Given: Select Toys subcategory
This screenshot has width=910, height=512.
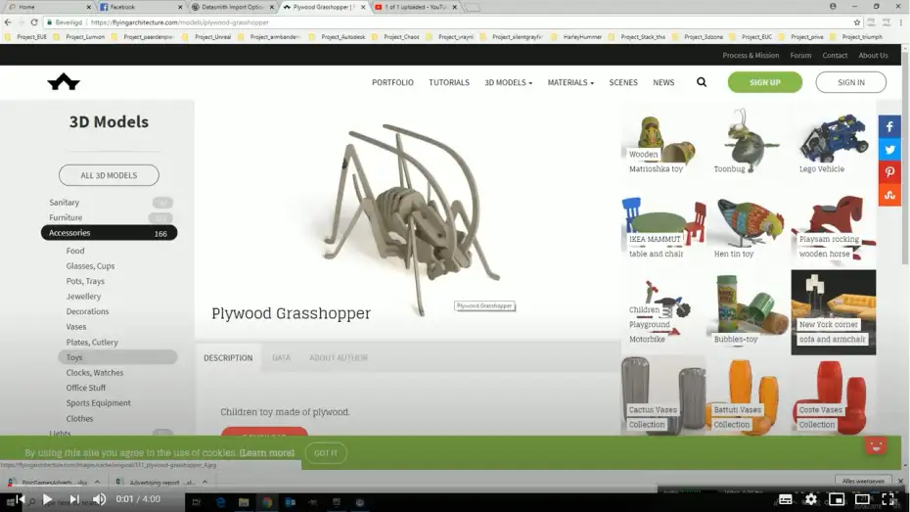Looking at the screenshot, I should point(117,357).
